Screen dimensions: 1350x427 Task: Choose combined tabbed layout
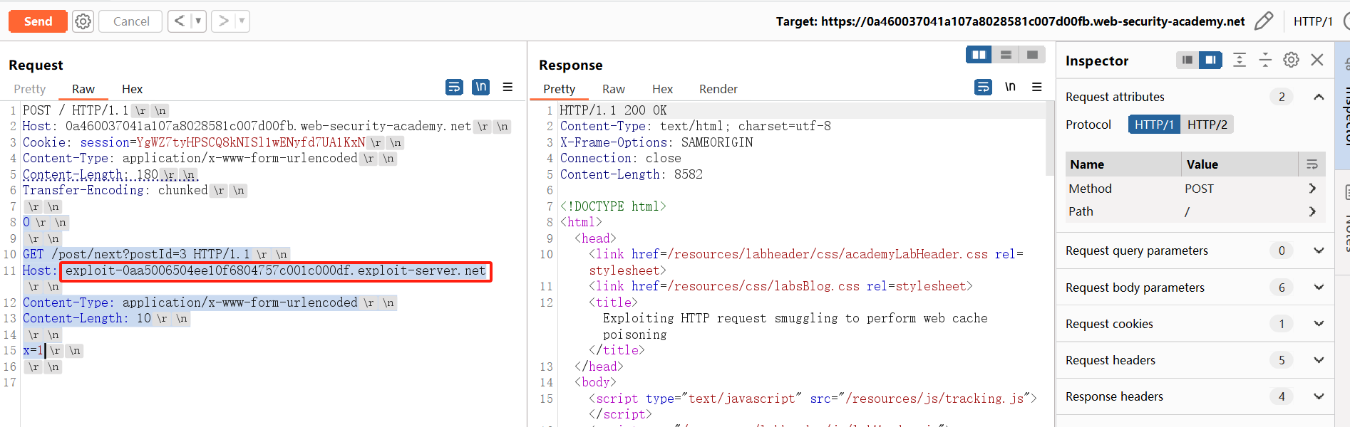1032,55
